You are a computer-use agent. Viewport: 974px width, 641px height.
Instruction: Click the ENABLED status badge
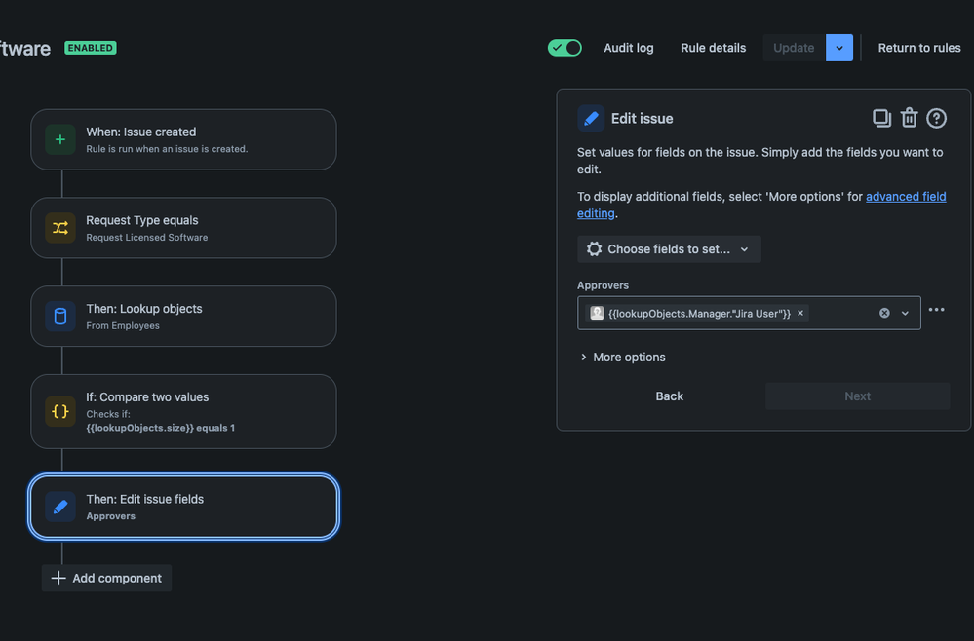click(90, 48)
